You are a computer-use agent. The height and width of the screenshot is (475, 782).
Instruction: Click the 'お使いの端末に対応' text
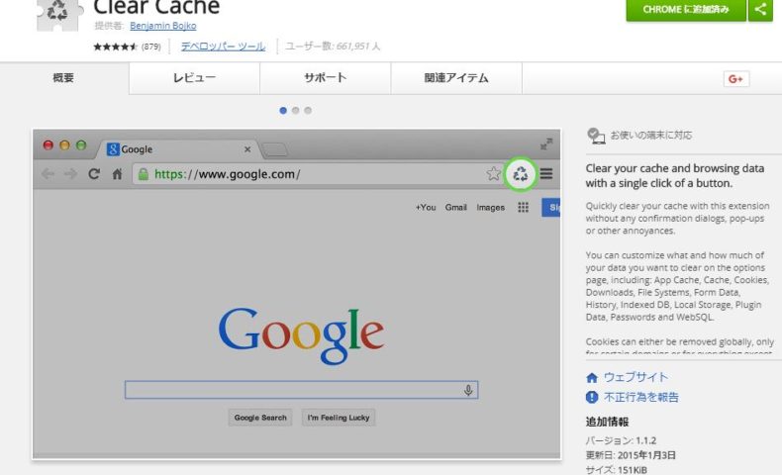click(x=651, y=135)
